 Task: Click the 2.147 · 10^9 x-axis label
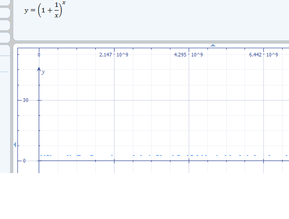(x=114, y=55)
